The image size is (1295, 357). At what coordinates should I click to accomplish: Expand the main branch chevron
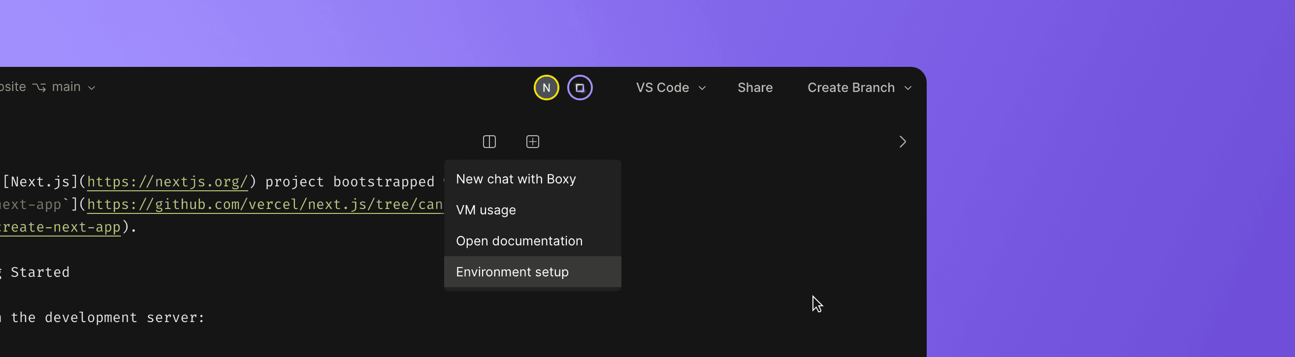tap(92, 88)
